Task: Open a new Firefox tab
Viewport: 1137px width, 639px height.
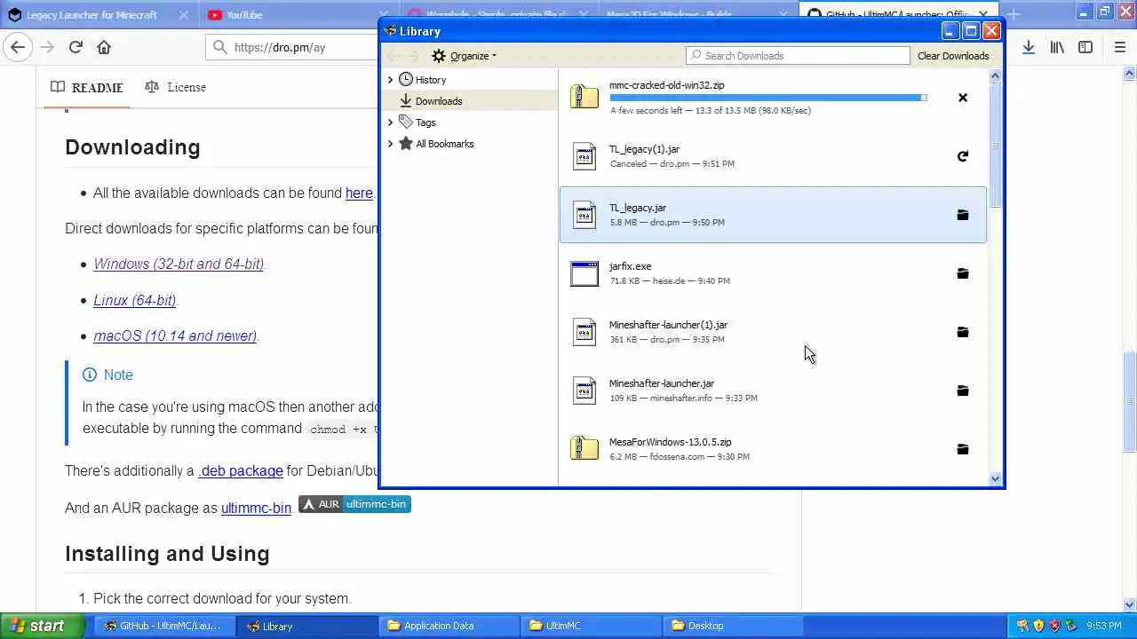Action: pos(1014,14)
